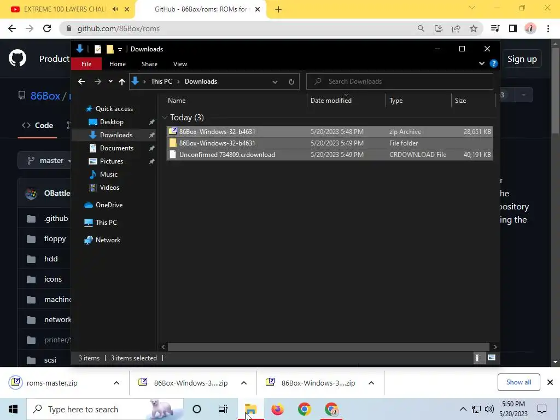Open a new Chrome tab

[x=278, y=9]
